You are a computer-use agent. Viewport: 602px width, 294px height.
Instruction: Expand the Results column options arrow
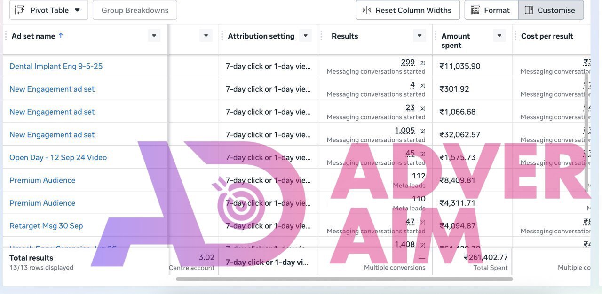tap(420, 36)
